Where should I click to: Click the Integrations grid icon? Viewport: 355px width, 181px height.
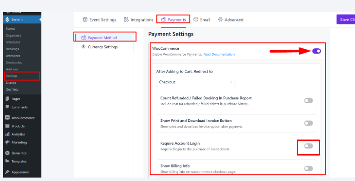[126, 19]
